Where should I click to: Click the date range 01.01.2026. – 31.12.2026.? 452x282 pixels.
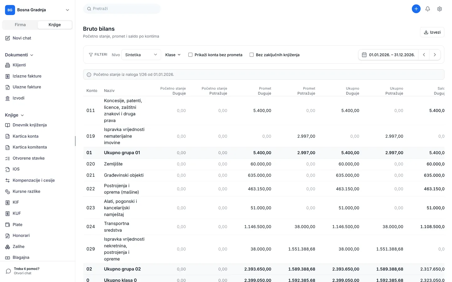(392, 55)
